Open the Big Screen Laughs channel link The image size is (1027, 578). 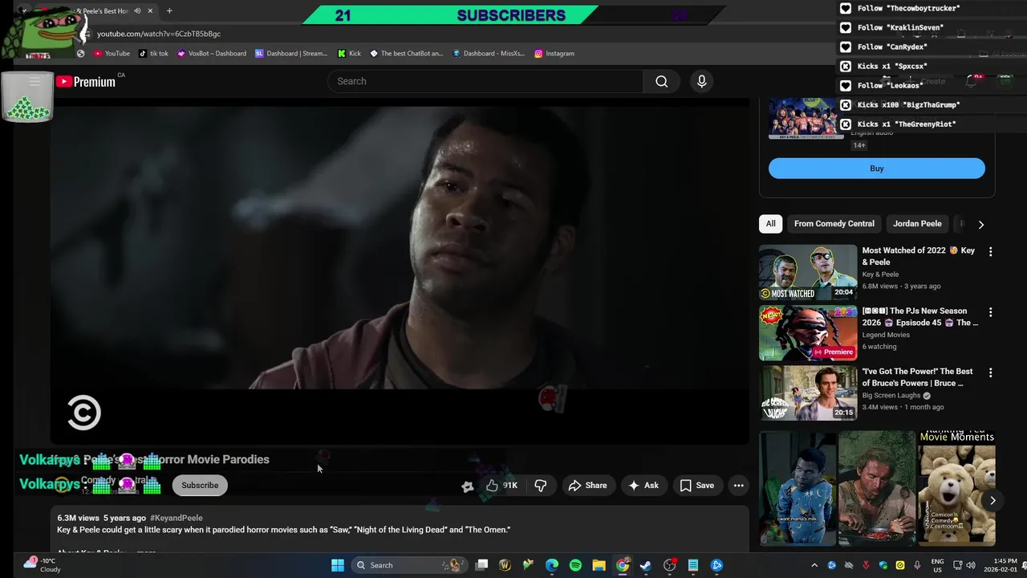click(891, 396)
